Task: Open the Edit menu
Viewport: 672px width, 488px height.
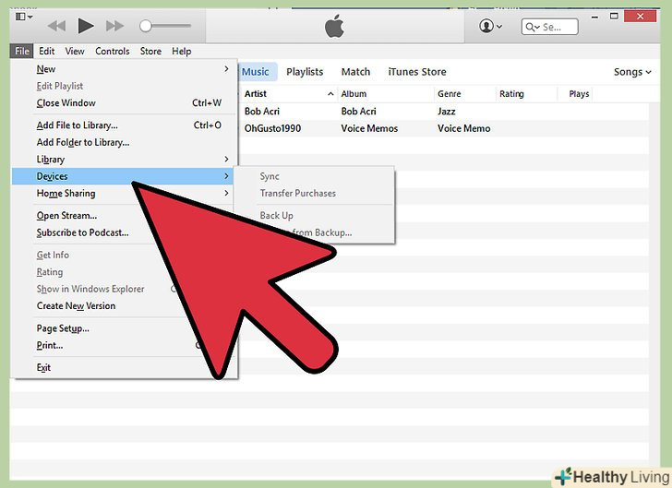Action: point(47,51)
